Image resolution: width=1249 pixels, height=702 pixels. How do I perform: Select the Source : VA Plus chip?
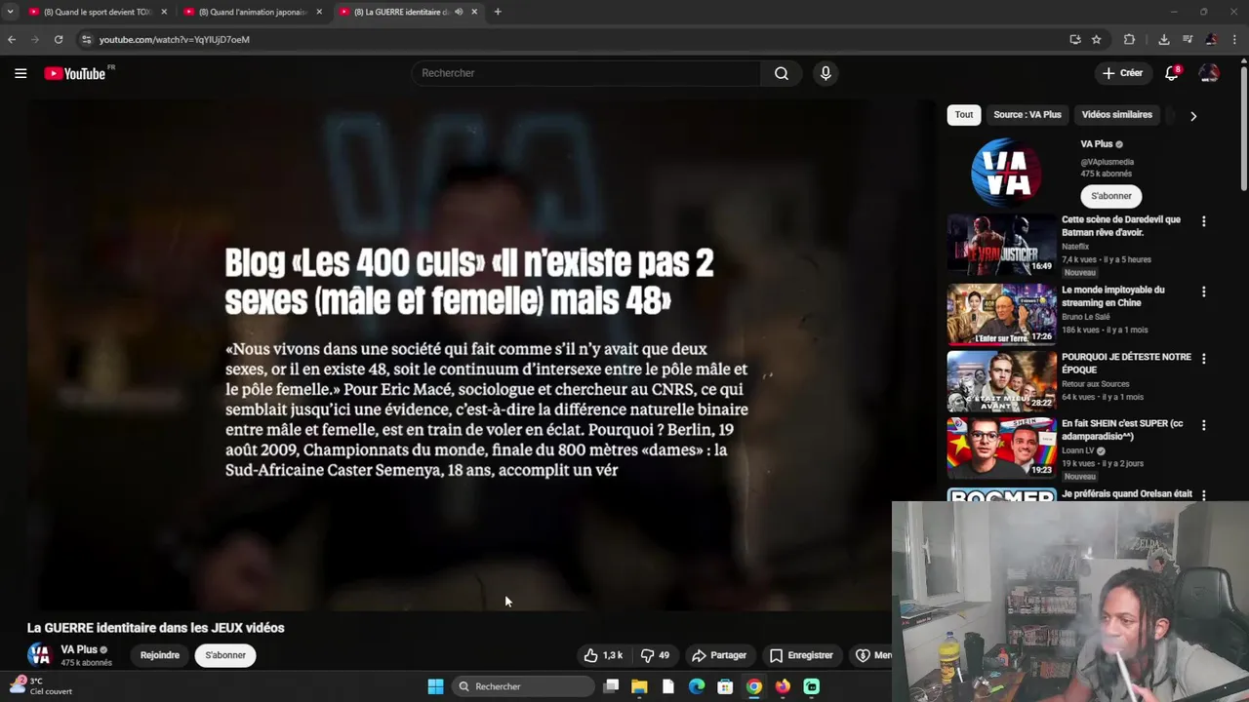[x=1027, y=115]
